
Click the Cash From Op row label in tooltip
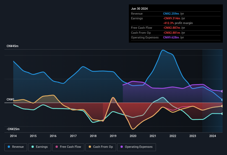click(x=141, y=33)
